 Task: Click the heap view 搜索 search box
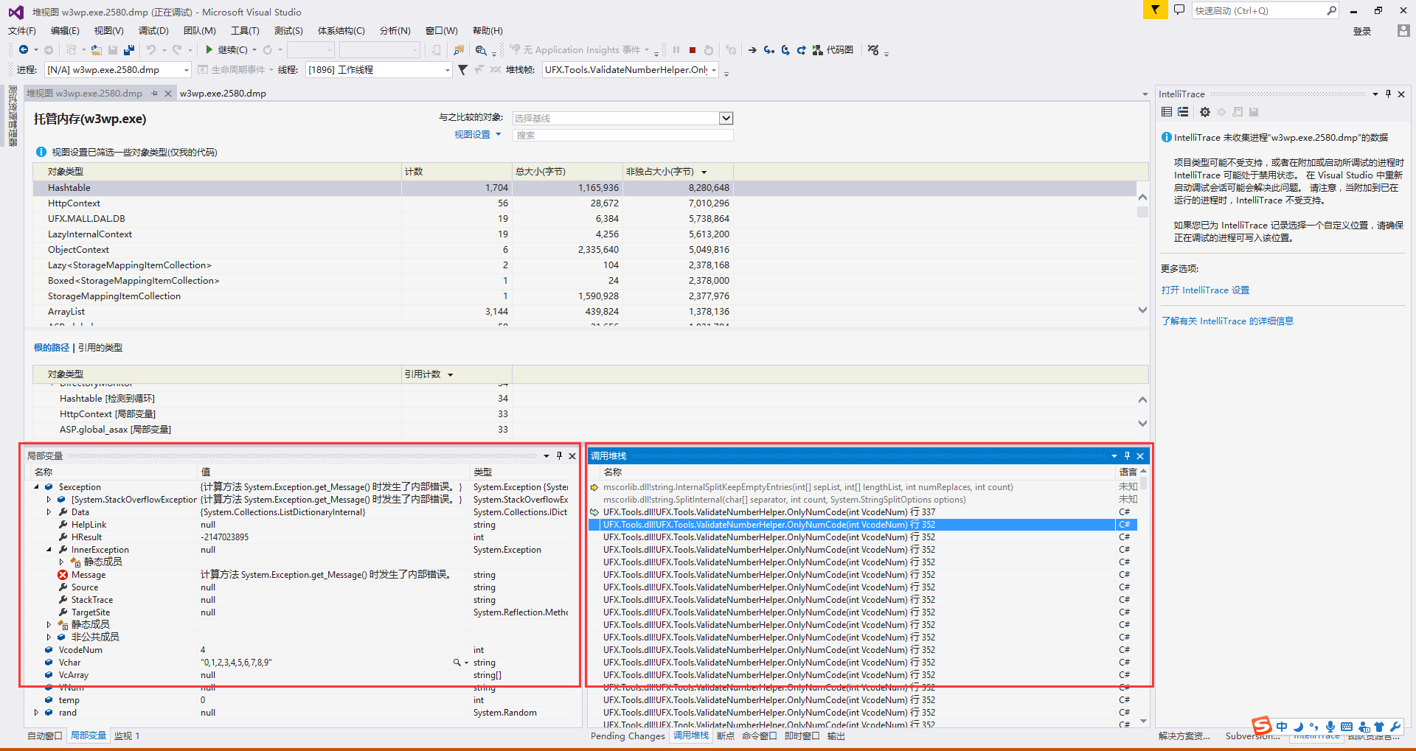(622, 136)
